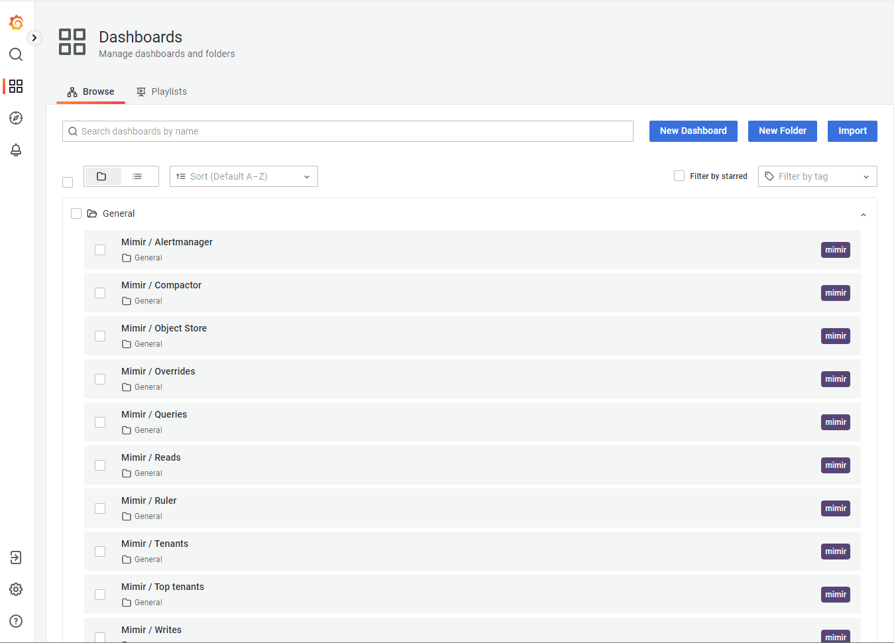Screen dimensions: 894x643
Task: Click the General folder title
Action: tap(119, 213)
